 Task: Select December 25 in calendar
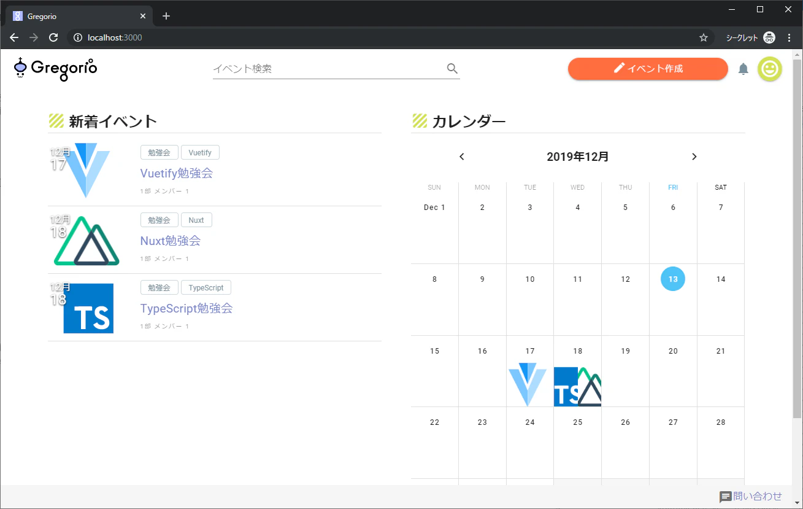pyautogui.click(x=577, y=422)
